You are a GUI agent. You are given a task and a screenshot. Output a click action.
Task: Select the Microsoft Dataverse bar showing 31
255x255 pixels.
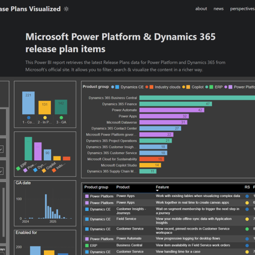163,122
